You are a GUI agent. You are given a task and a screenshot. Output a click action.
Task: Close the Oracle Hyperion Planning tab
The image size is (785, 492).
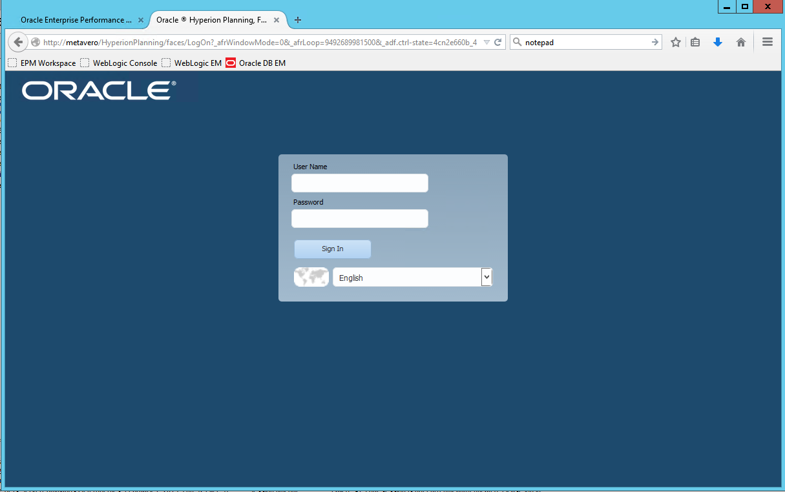[277, 20]
